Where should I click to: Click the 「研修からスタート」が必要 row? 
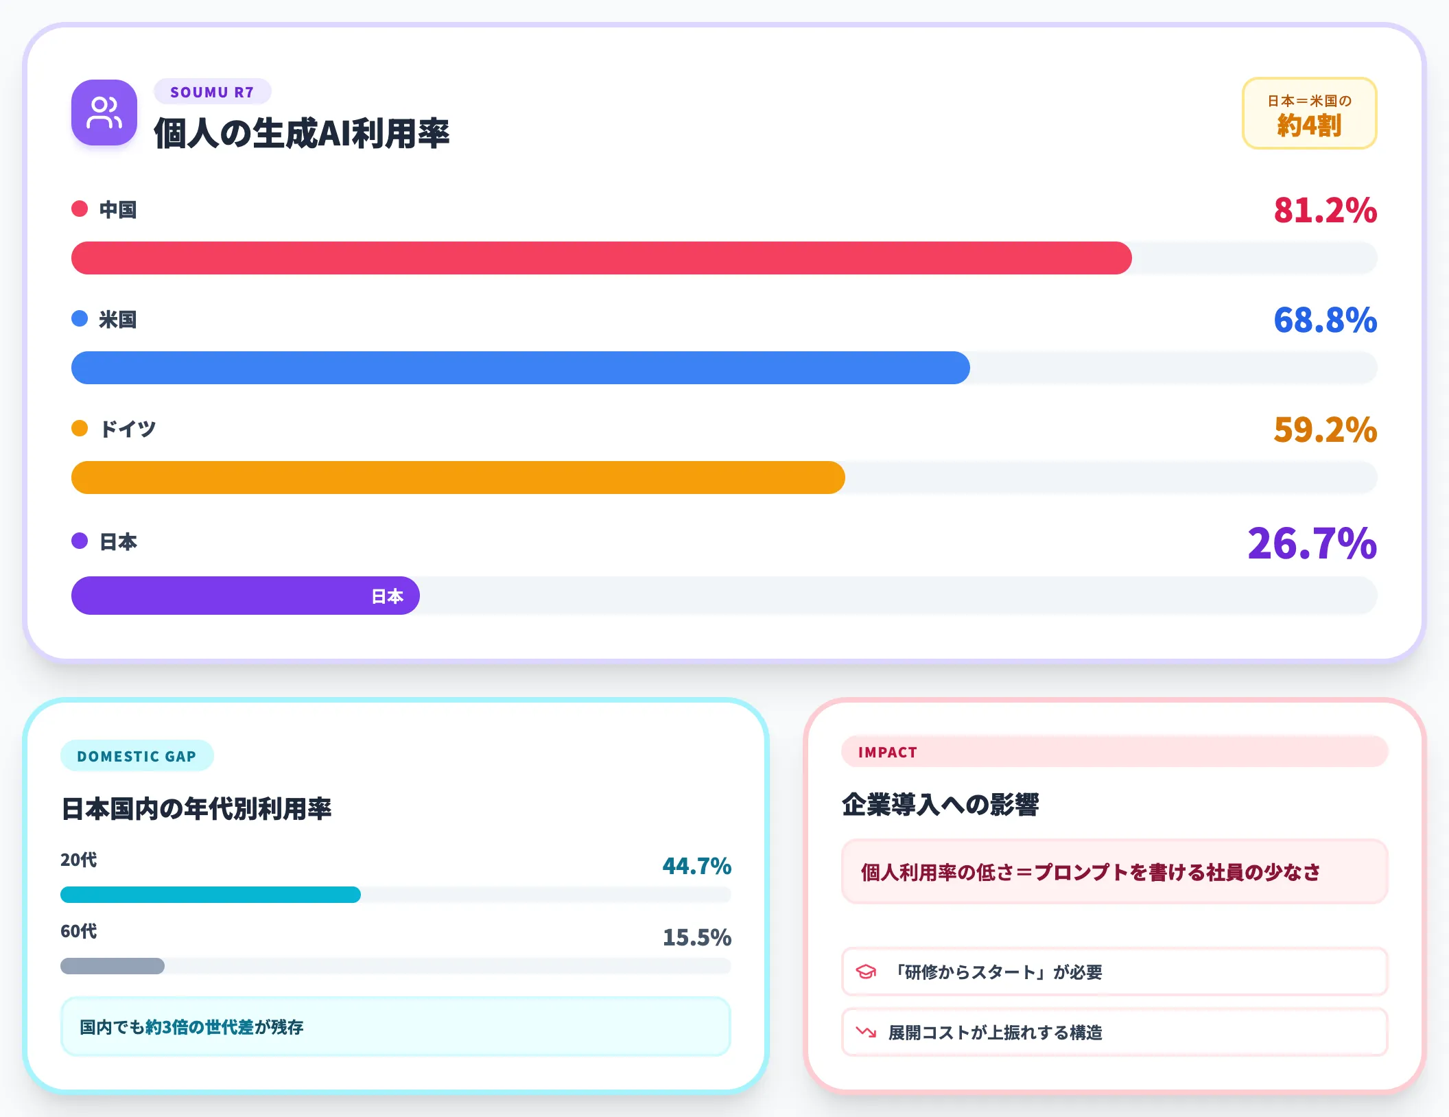(1115, 972)
